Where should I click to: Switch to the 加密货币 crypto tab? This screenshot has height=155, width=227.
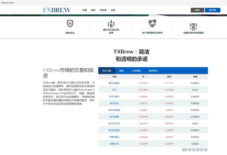point(153,70)
